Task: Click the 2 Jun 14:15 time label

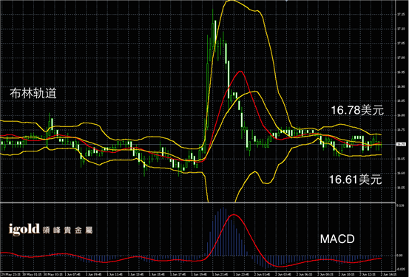Action: pos(389,274)
